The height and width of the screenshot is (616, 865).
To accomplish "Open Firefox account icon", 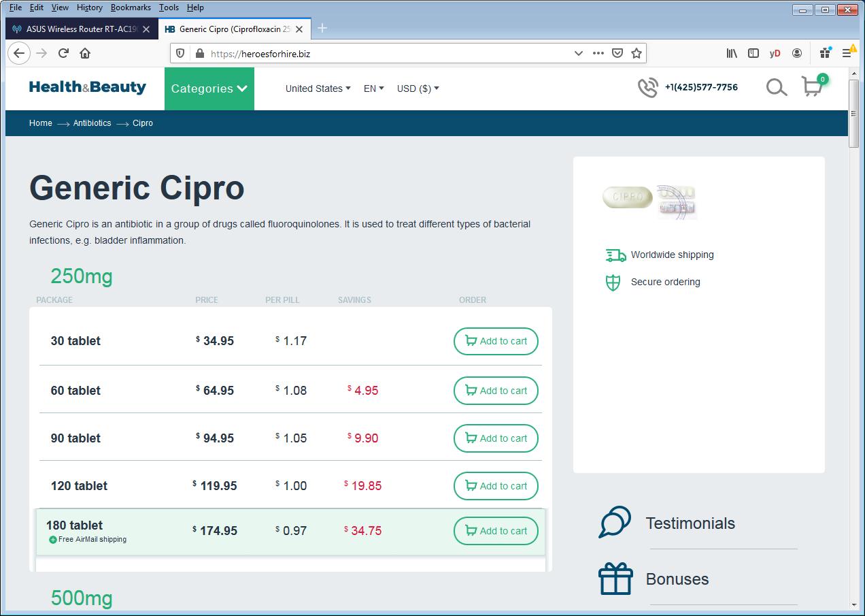I will coord(797,53).
